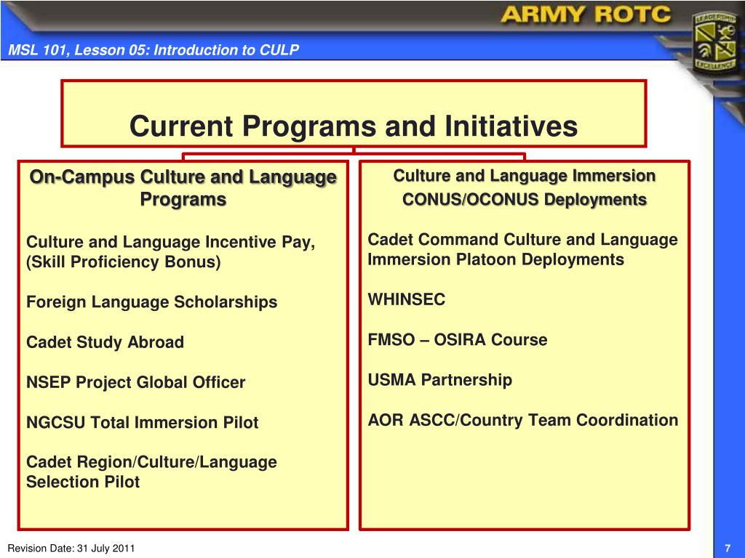This screenshot has width=745, height=558.
Task: Click slide number 7 in corner
Action: pos(728,549)
